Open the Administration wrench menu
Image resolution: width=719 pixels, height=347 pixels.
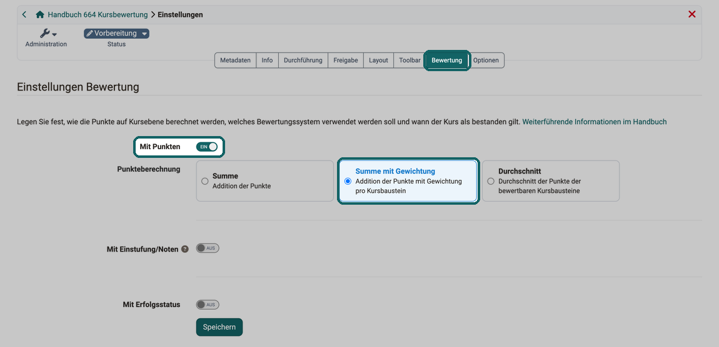[x=46, y=37]
